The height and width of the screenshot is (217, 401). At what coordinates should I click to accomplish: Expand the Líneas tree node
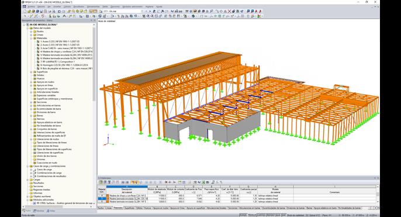pyautogui.click(x=31, y=35)
